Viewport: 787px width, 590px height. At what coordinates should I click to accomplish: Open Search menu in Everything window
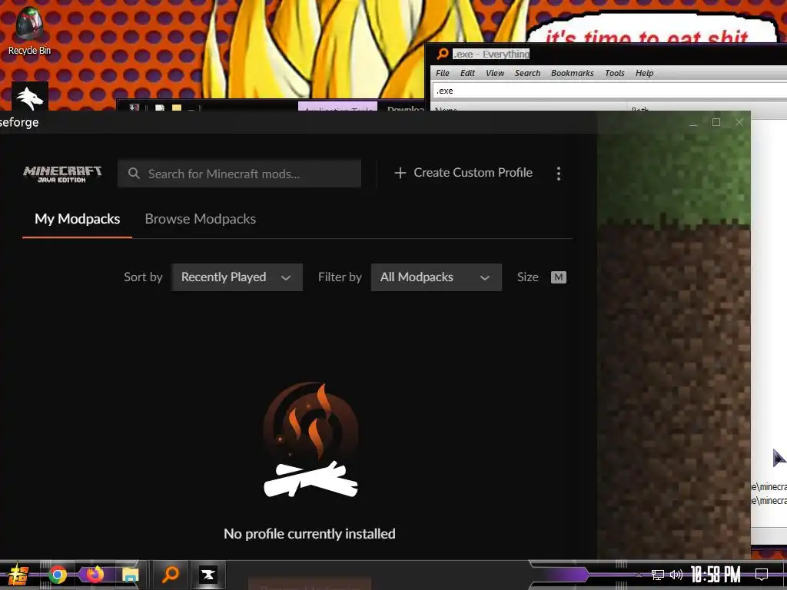tap(527, 73)
